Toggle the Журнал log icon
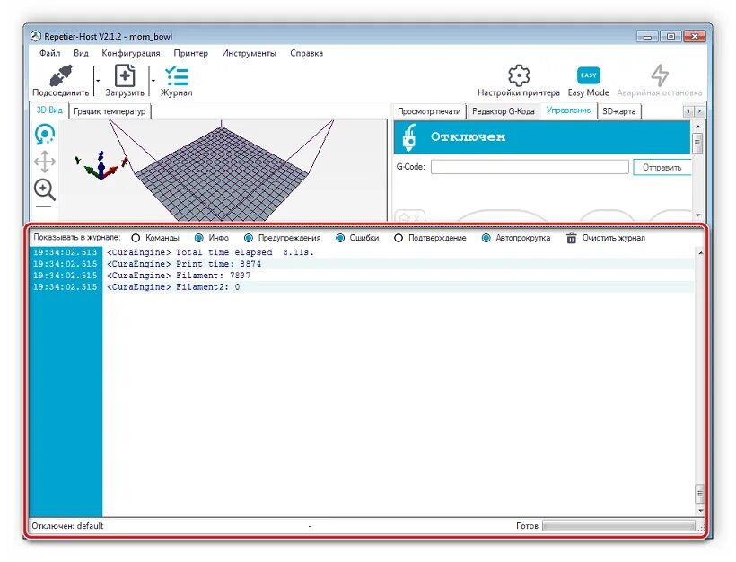The image size is (736, 562). pyautogui.click(x=177, y=76)
